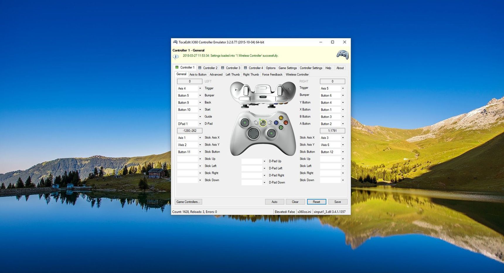Click the red B button on controller image
This screenshot has height=273, width=504.
click(285, 122)
